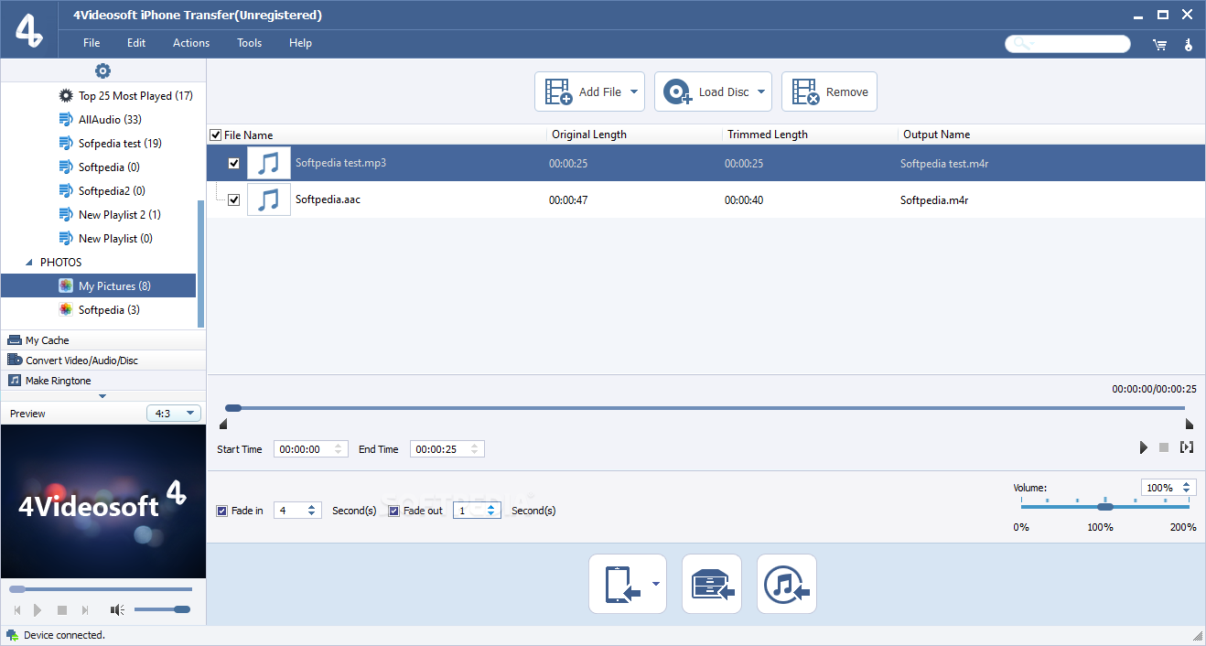1206x646 pixels.
Task: Open the Softpedia (3) photo album
Action: coord(109,309)
